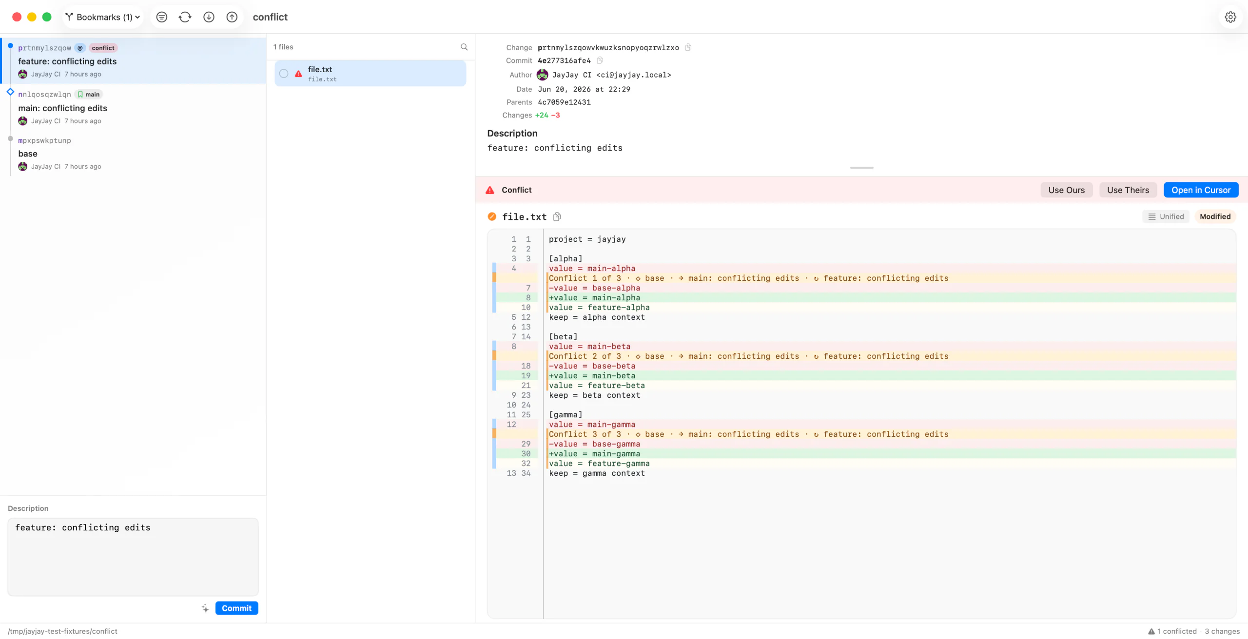Click the 'Conflict 1 of 3' marker line
This screenshot has width=1248, height=639.
pyautogui.click(x=891, y=278)
